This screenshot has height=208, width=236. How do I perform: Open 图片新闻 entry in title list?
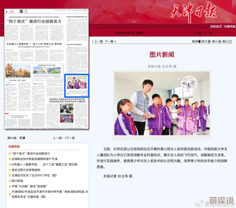17,181
